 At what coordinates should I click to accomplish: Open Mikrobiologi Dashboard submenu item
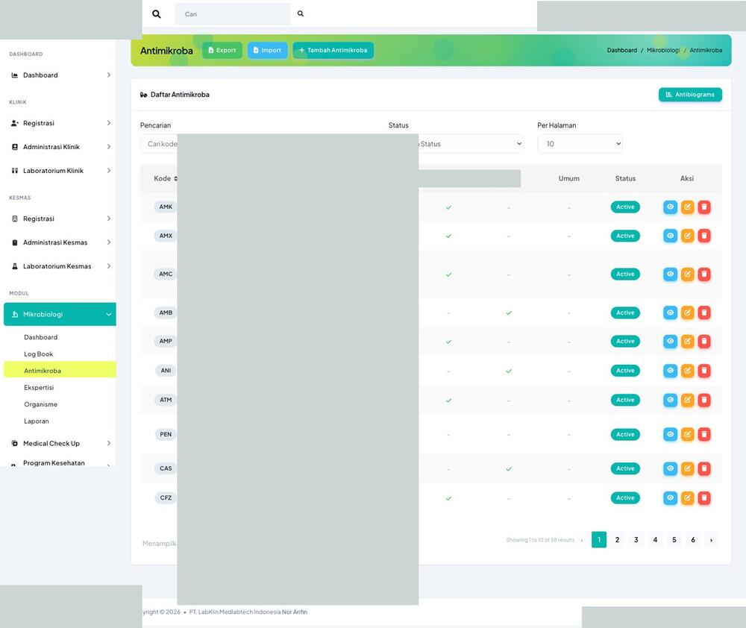tap(41, 337)
